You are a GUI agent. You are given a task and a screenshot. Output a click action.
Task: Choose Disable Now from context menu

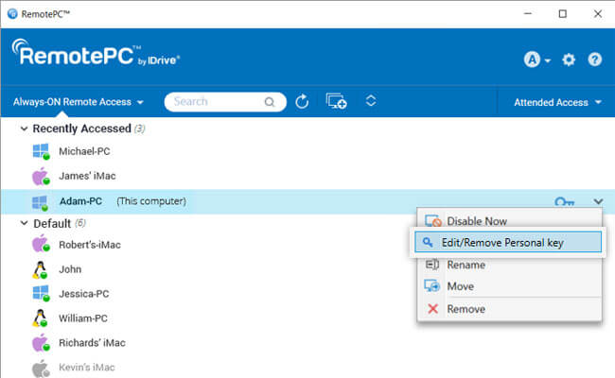(x=509, y=221)
